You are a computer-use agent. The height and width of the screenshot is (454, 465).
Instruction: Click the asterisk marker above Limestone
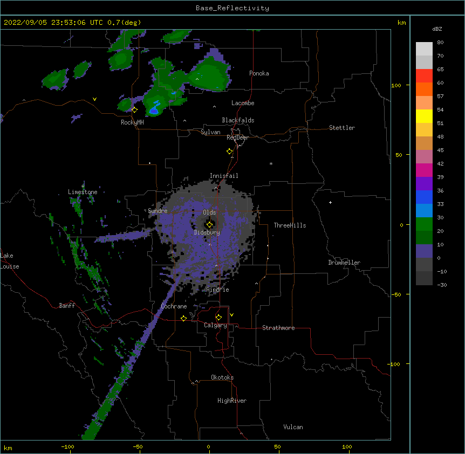pyautogui.click(x=83, y=187)
